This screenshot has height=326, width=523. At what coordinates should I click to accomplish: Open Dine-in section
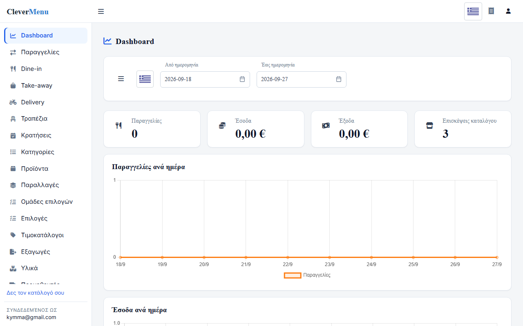[46, 69]
